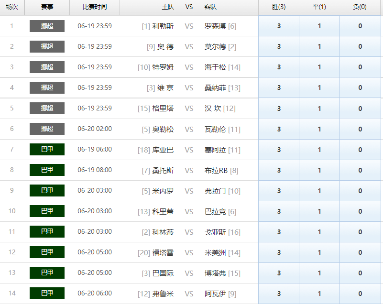Pick draw (1) for match 8 桑托斯
The image size is (383, 305).
tap(319, 170)
